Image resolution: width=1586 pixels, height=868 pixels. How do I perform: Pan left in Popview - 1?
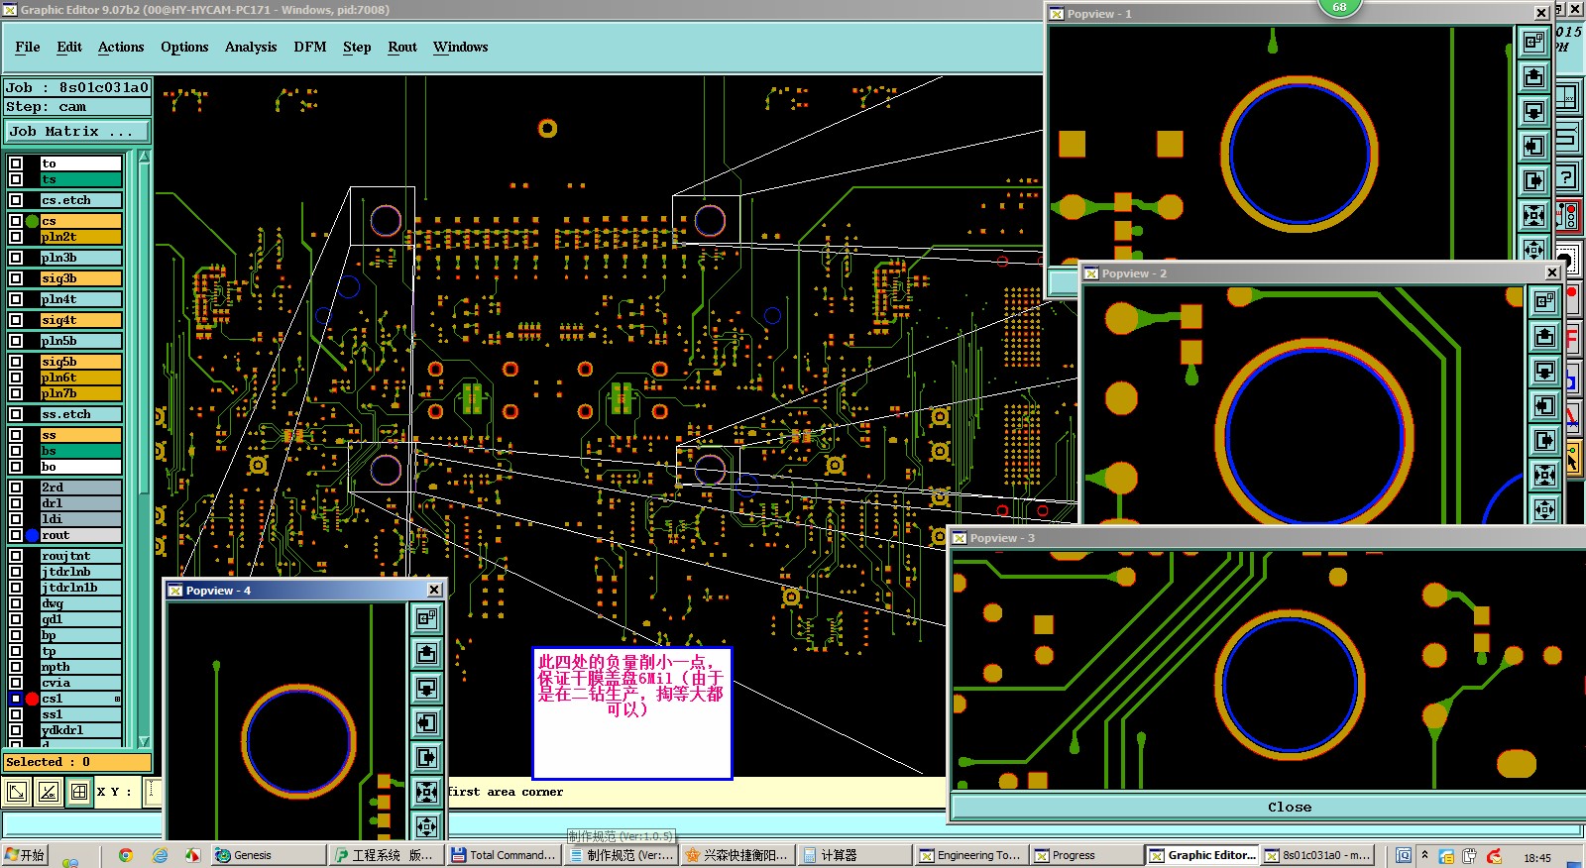[x=1533, y=146]
